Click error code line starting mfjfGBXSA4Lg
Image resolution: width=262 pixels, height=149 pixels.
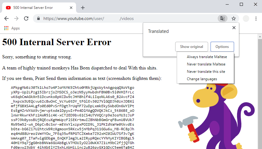click(x=73, y=106)
